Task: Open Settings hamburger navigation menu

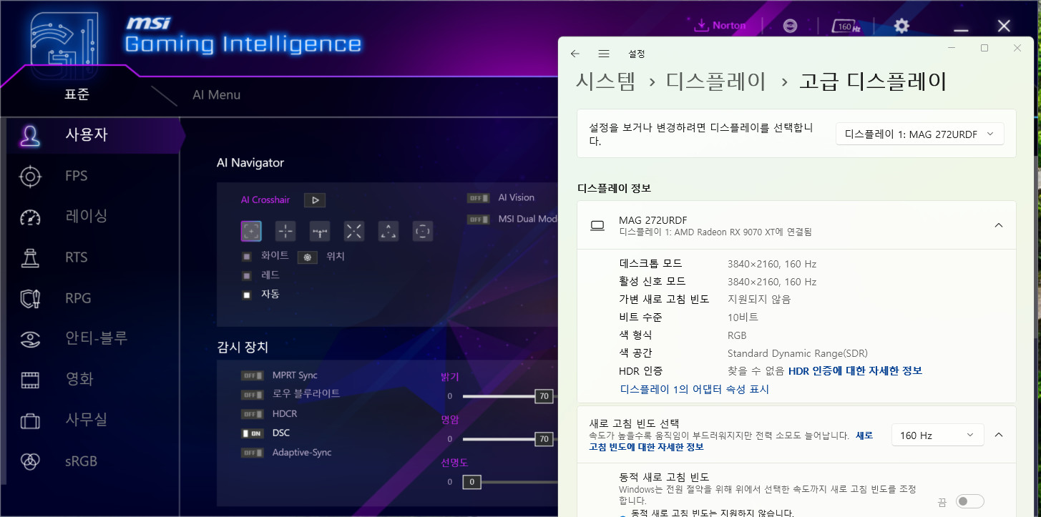Action: point(604,54)
